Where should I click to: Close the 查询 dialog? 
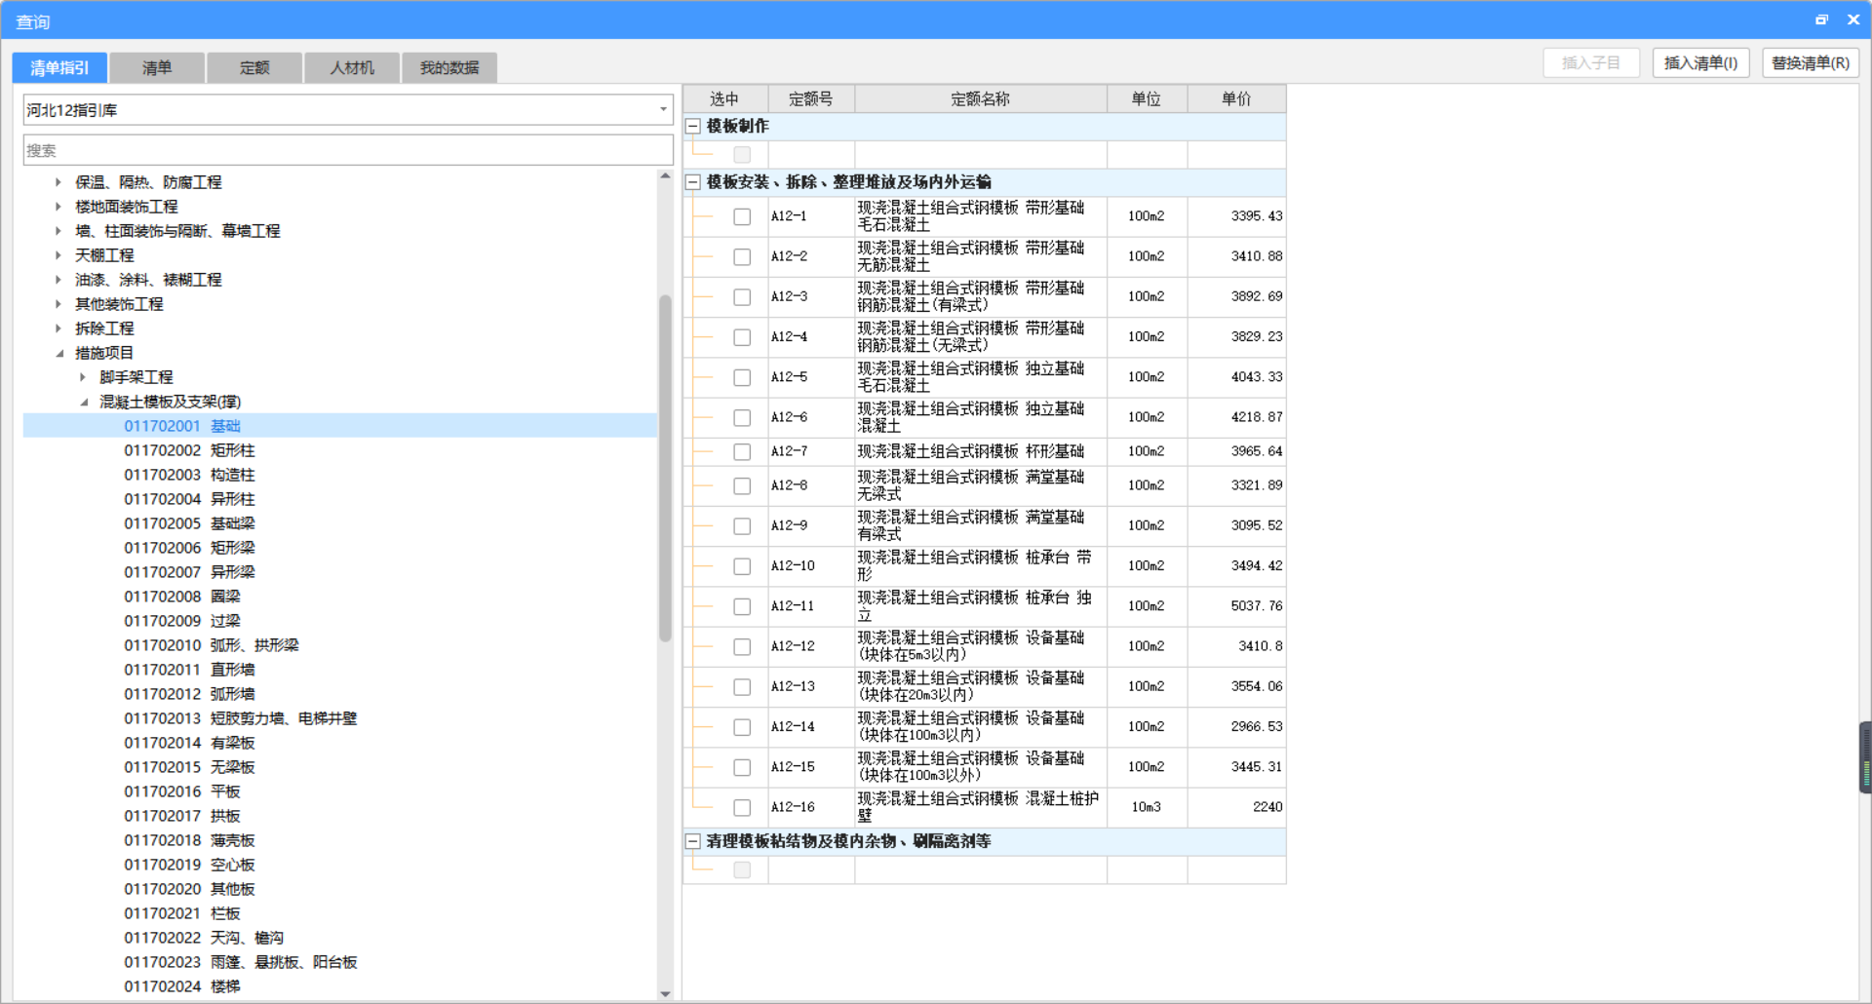(x=1853, y=19)
